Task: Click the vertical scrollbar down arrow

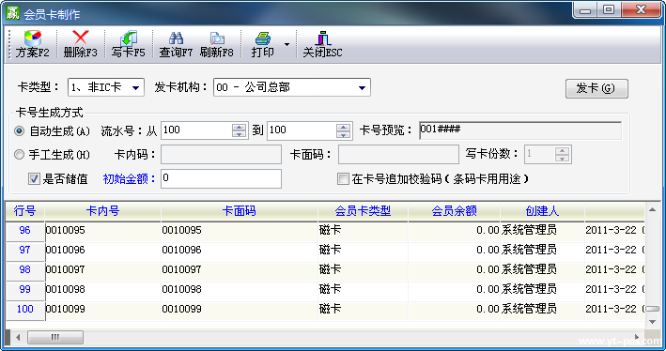Action: point(653,322)
